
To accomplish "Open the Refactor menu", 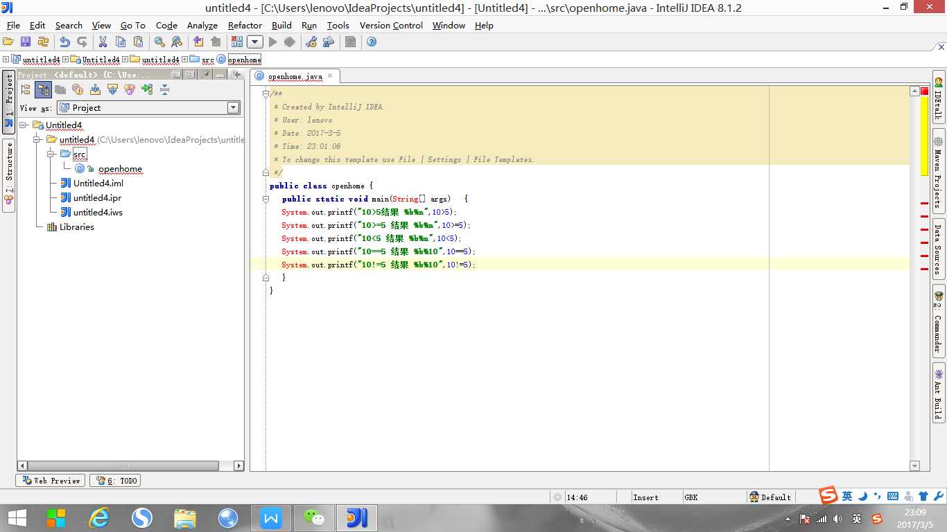I will 245,25.
